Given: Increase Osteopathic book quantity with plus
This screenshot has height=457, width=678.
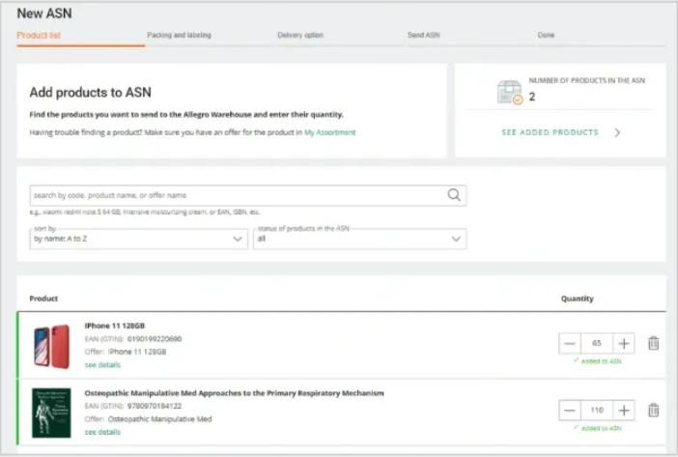Looking at the screenshot, I should (x=625, y=410).
